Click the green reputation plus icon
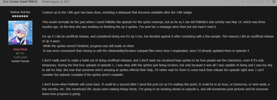The width and height of the screenshot is (277, 100). [17, 53]
